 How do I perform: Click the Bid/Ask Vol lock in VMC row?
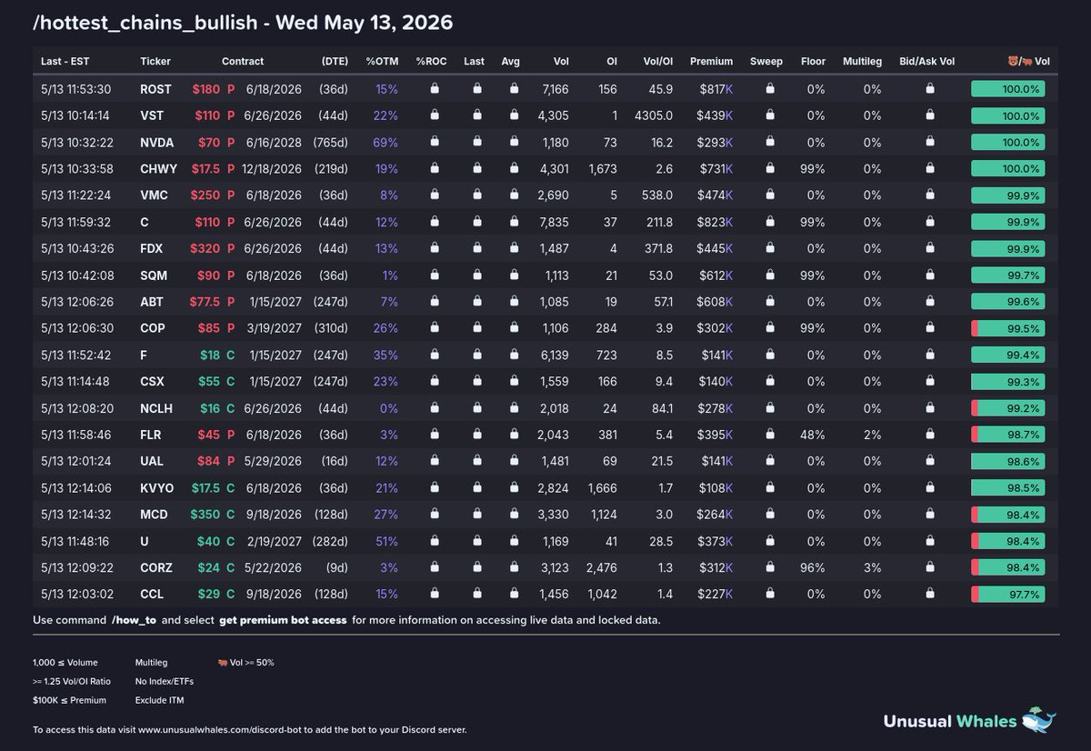click(930, 195)
